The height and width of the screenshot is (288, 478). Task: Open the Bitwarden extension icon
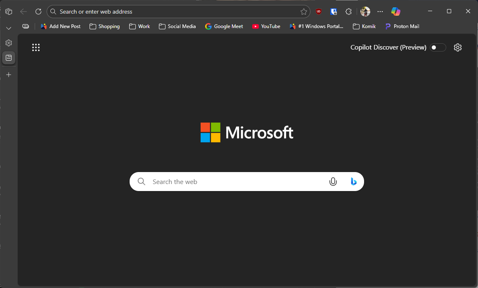pos(334,12)
